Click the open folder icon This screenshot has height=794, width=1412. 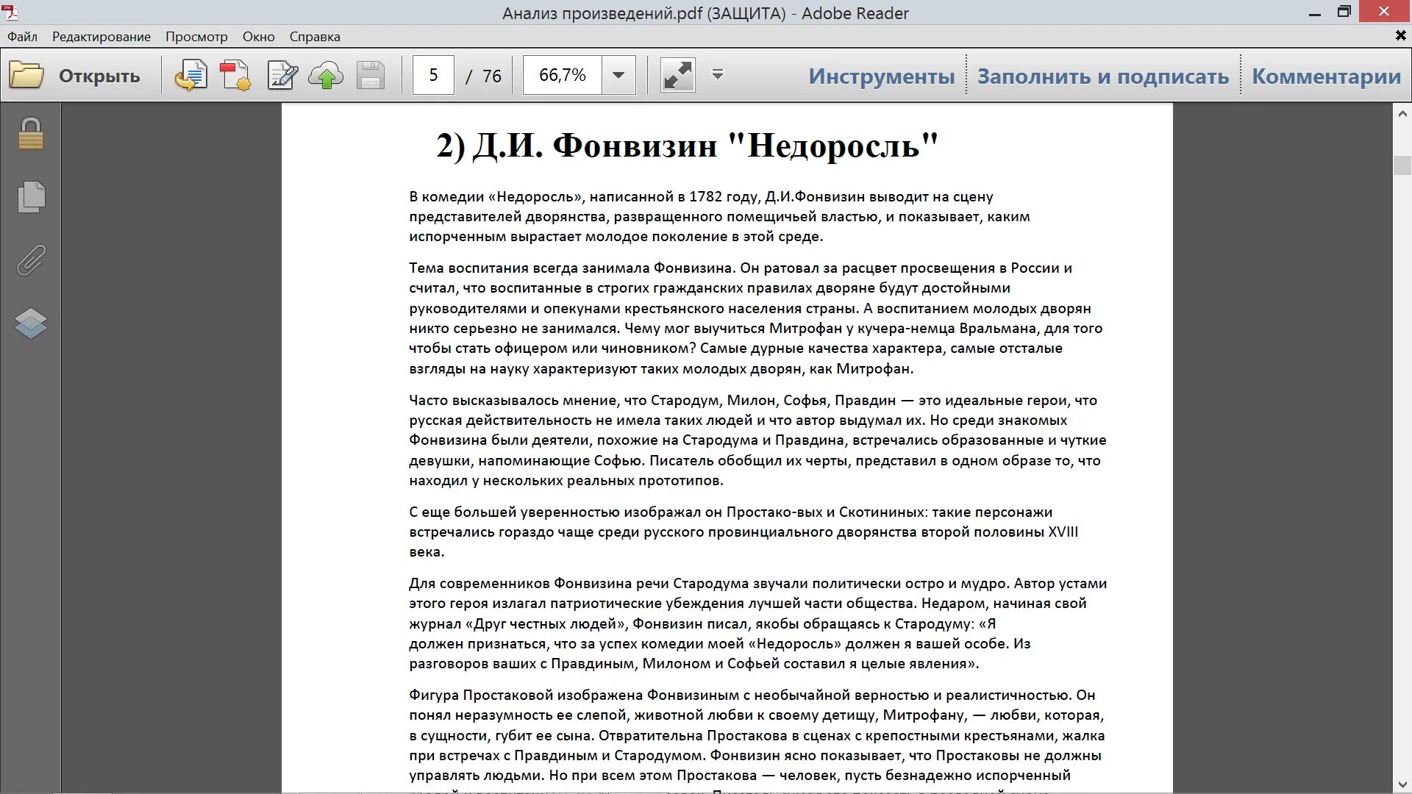[26, 76]
